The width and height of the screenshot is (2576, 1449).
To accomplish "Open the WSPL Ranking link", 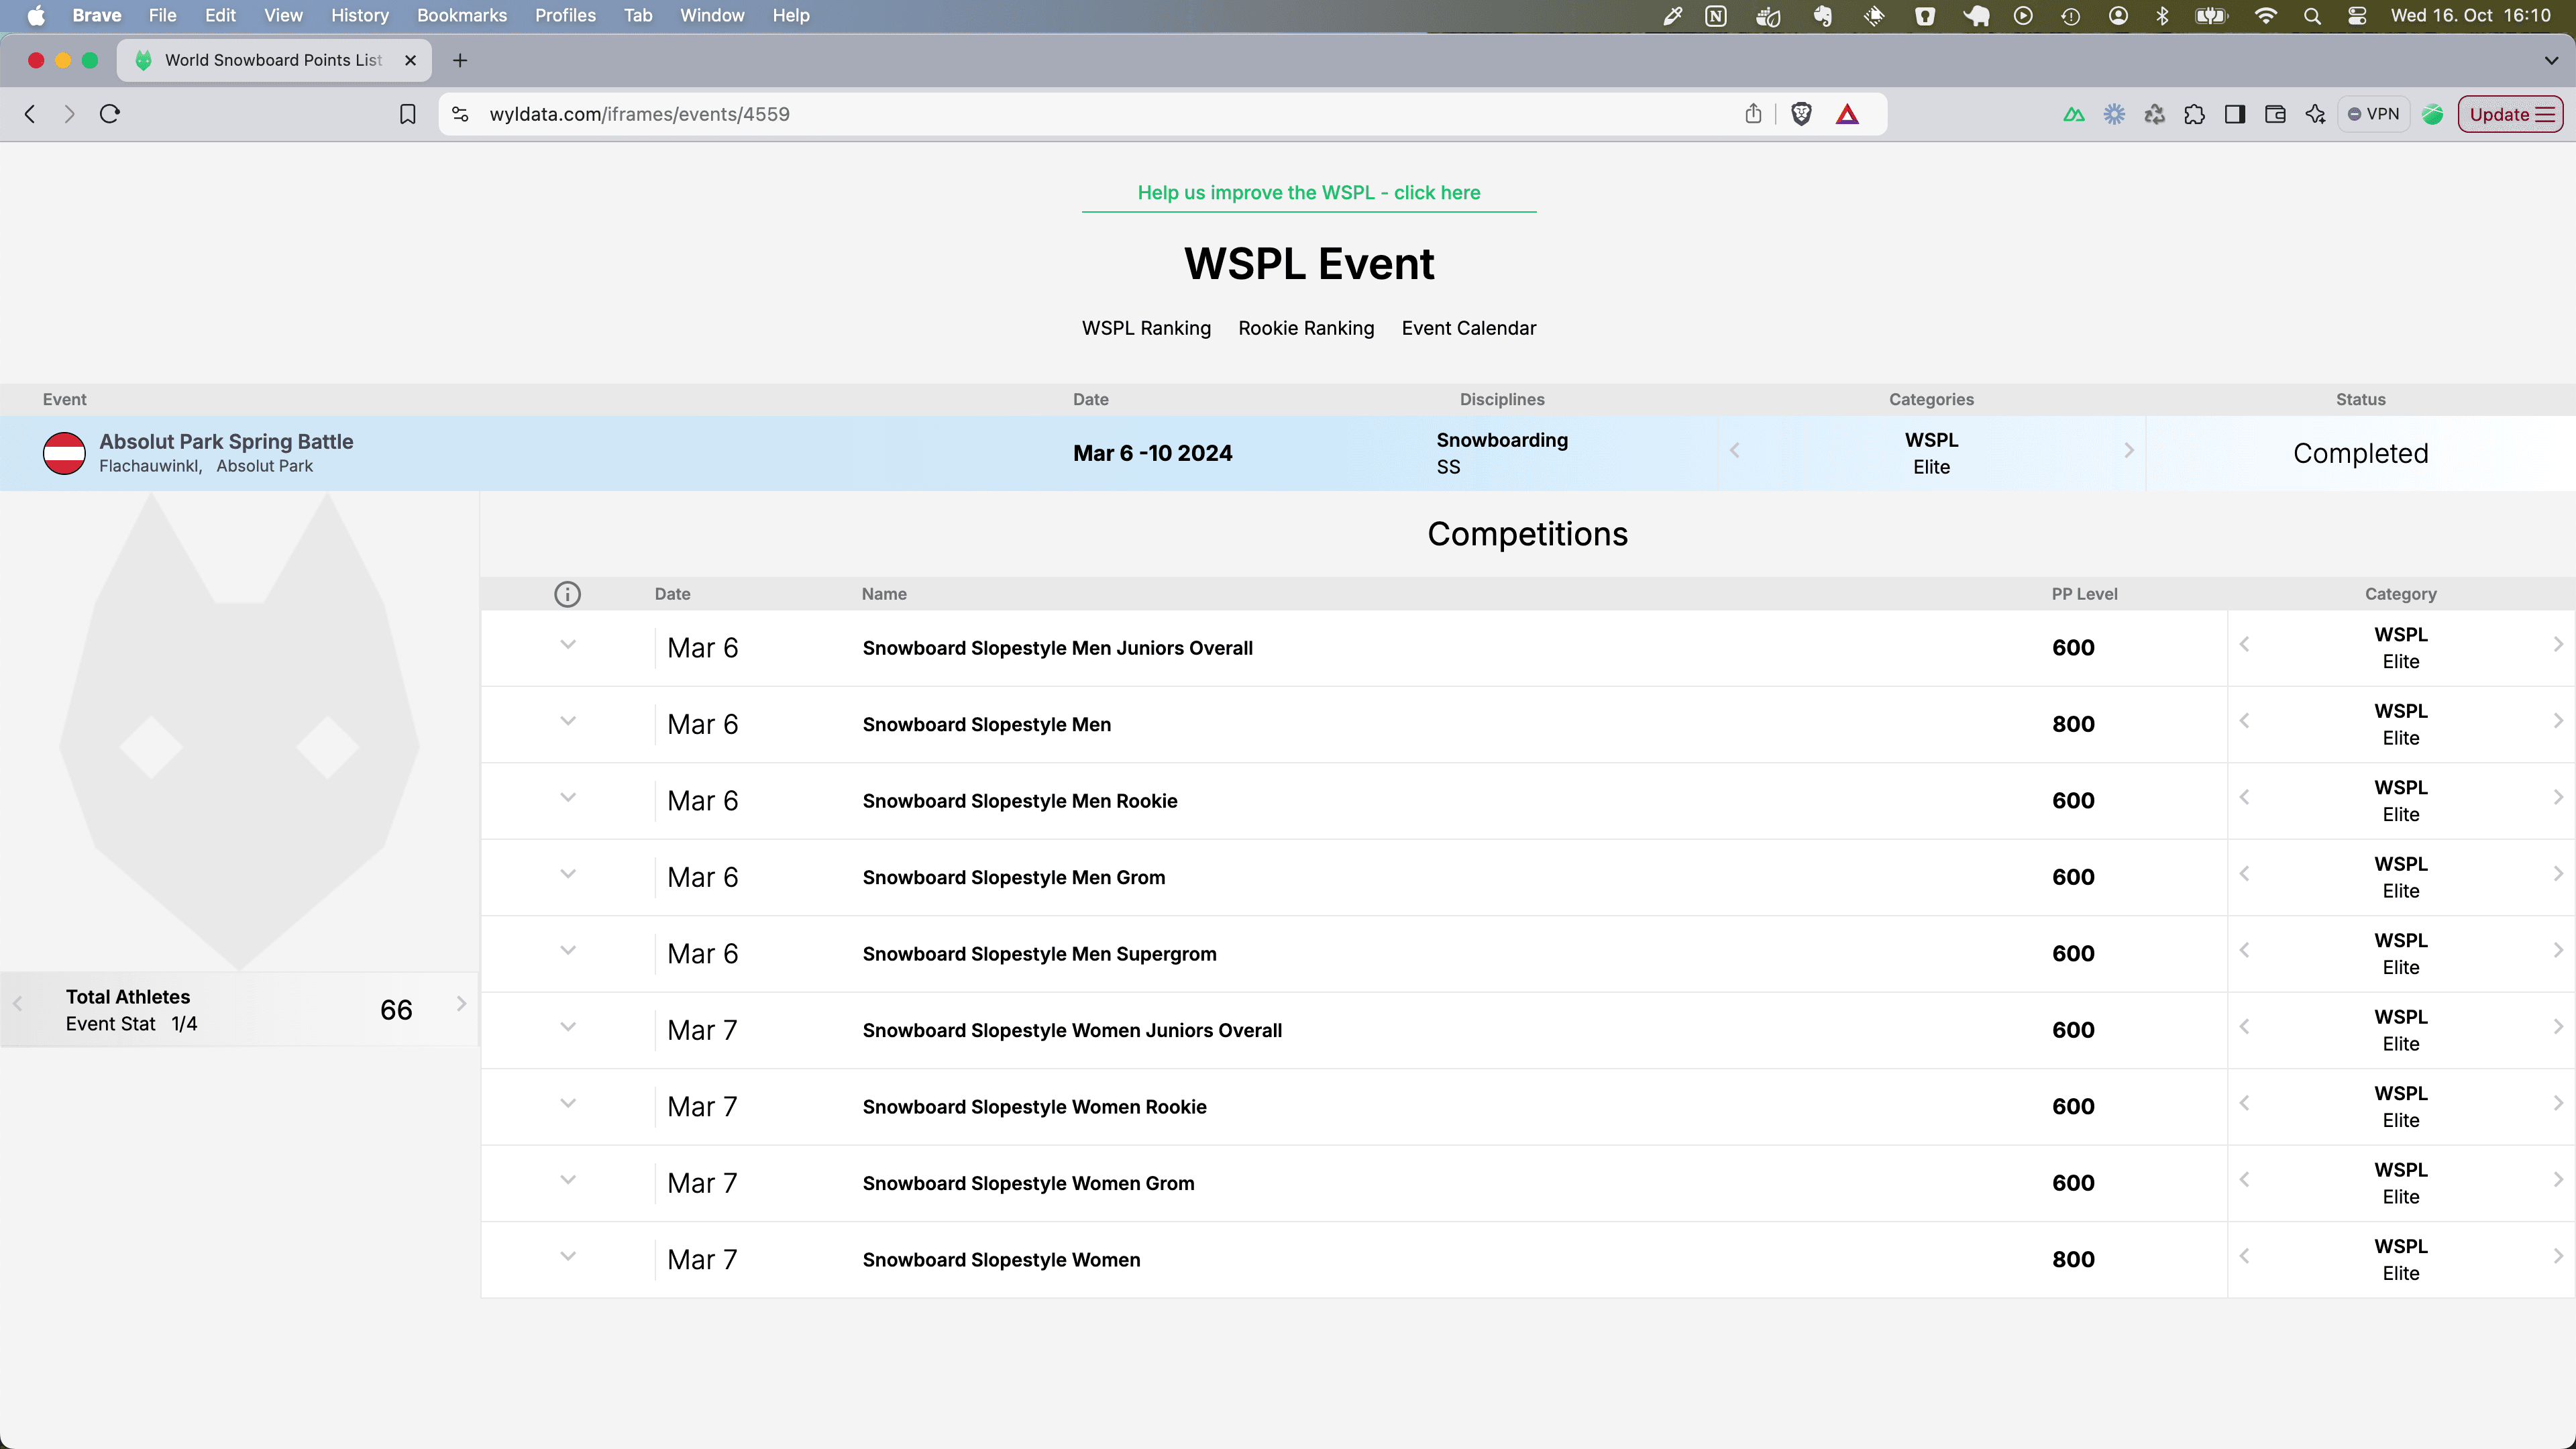I will [1146, 328].
